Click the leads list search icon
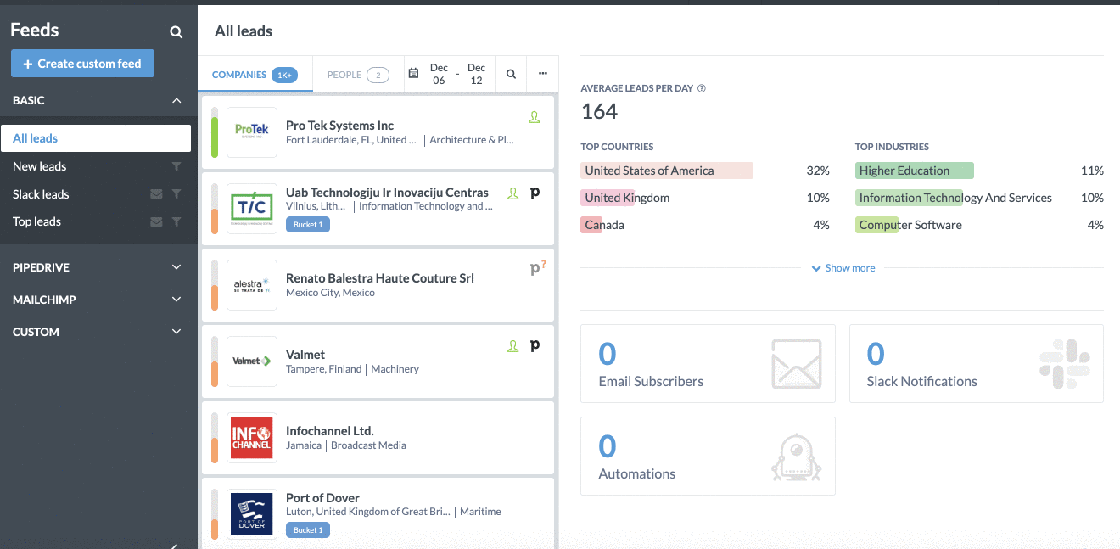This screenshot has width=1120, height=549. (x=511, y=74)
